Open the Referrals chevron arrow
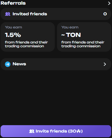Viewport: 112px width, 138px height. pyautogui.click(x=109, y=3)
